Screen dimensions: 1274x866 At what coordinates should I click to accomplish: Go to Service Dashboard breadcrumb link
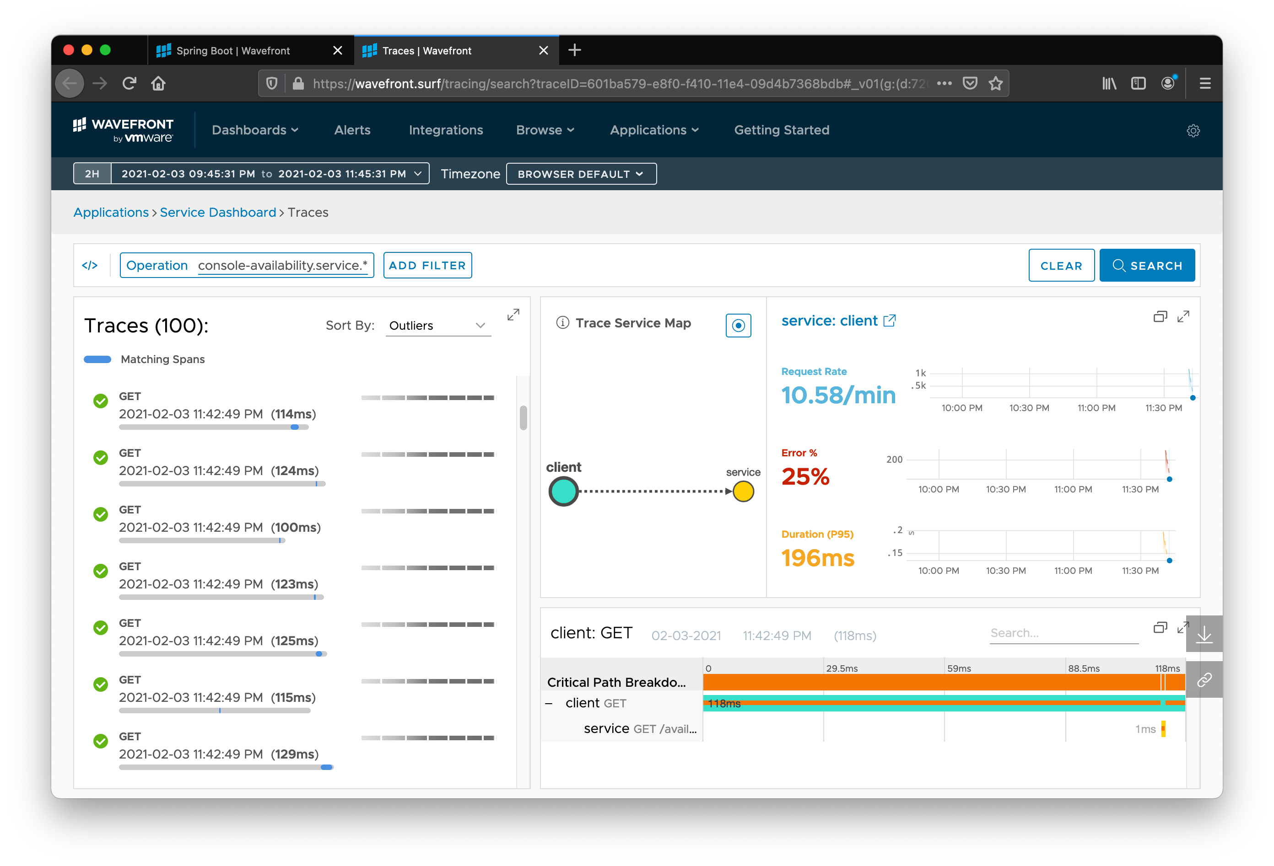coord(218,213)
